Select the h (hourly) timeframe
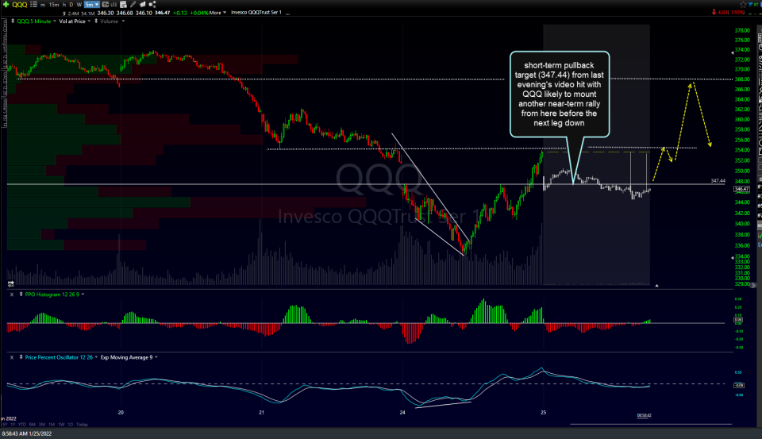The height and width of the screenshot is (439, 762). pos(64,5)
